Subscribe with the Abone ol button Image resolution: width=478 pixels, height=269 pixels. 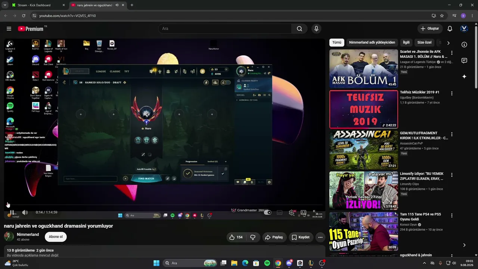click(x=56, y=237)
